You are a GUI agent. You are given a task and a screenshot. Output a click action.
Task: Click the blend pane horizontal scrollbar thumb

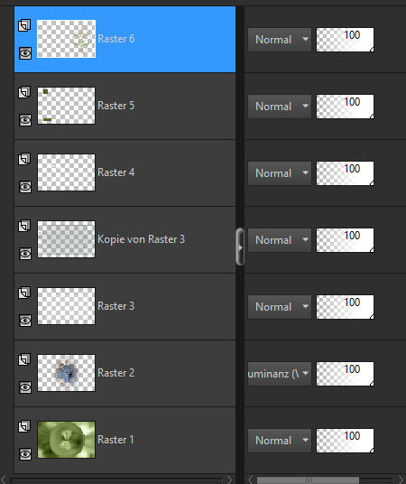[308, 480]
